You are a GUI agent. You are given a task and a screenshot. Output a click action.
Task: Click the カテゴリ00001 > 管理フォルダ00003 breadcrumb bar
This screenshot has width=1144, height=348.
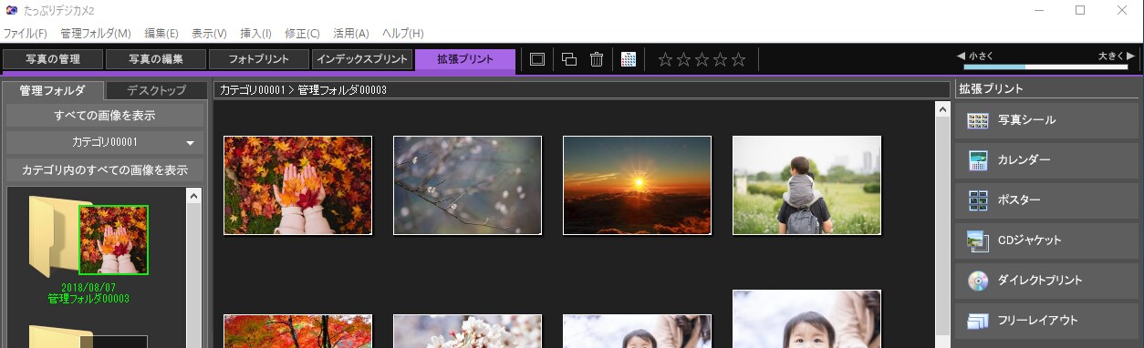[581, 90]
